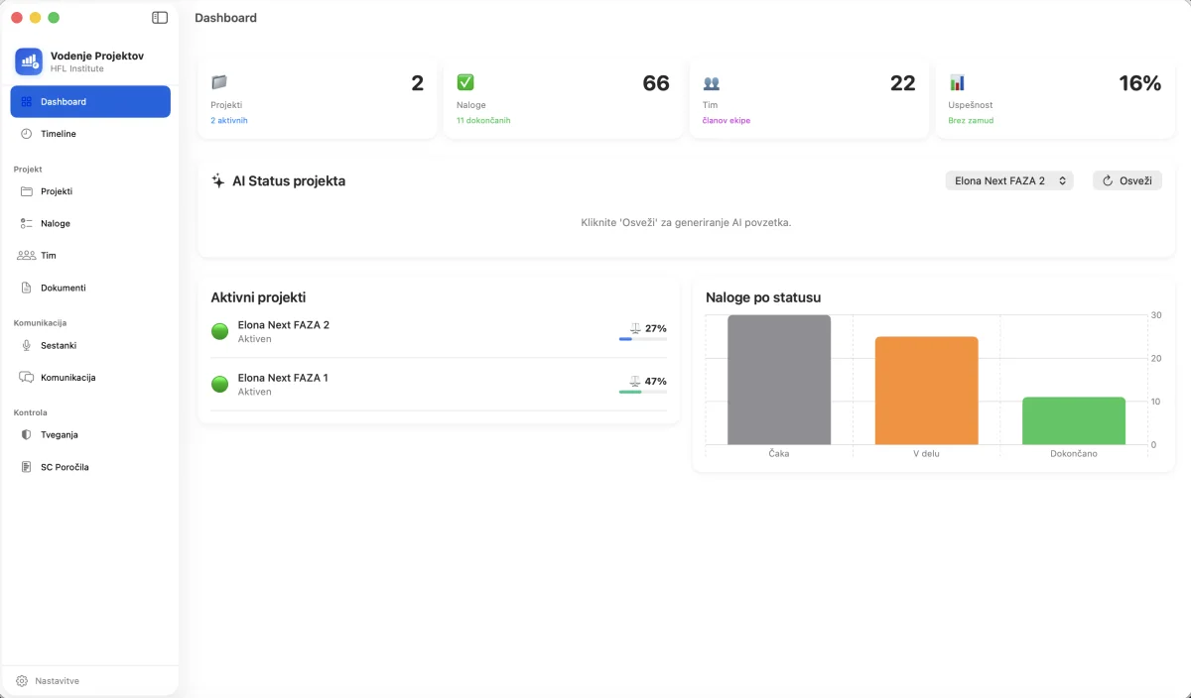
Task: Open the Naloge sidebar item
Action: click(90, 224)
